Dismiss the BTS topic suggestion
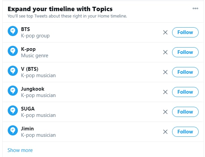The image size is (205, 157). pyautogui.click(x=165, y=32)
